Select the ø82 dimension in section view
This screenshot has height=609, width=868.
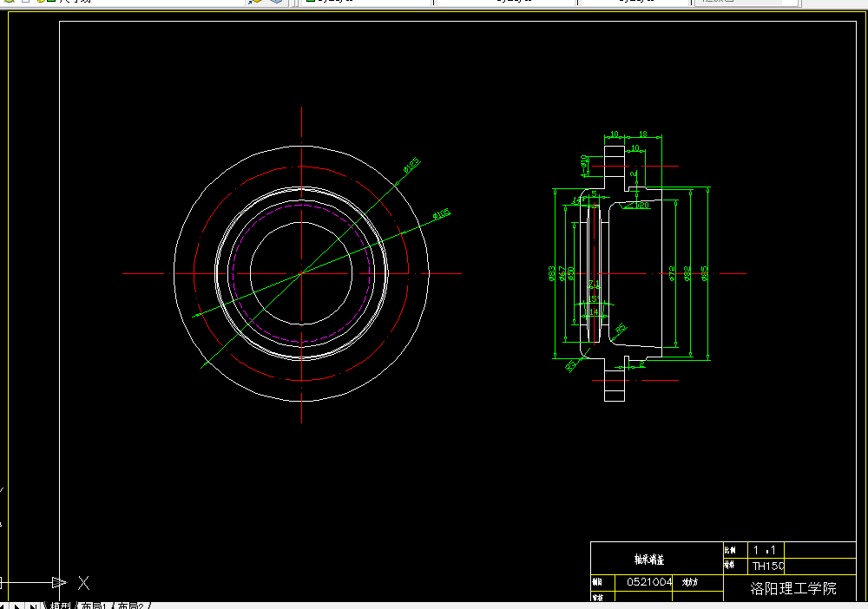(x=687, y=274)
